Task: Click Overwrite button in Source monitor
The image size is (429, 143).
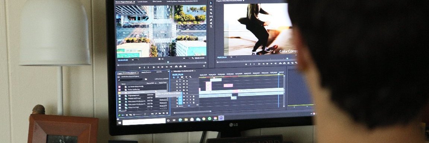Action: [181, 67]
